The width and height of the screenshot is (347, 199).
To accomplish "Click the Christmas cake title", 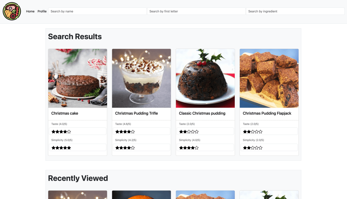I will click(65, 113).
